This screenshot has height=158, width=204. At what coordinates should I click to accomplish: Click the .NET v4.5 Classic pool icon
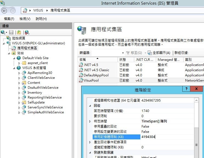pos(81,70)
